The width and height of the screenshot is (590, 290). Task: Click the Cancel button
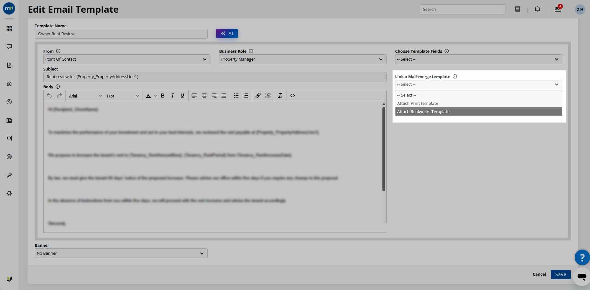[539, 274]
